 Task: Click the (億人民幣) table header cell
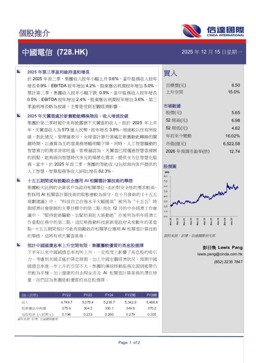[x=30, y=295]
